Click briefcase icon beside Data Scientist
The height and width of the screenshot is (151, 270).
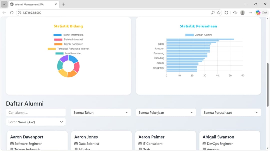76,144
